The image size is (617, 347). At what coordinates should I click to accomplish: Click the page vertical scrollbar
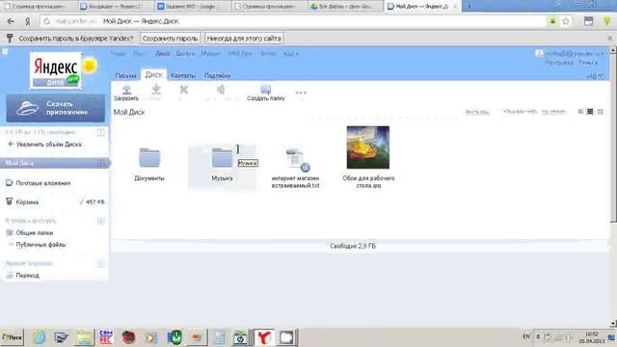coord(613,138)
